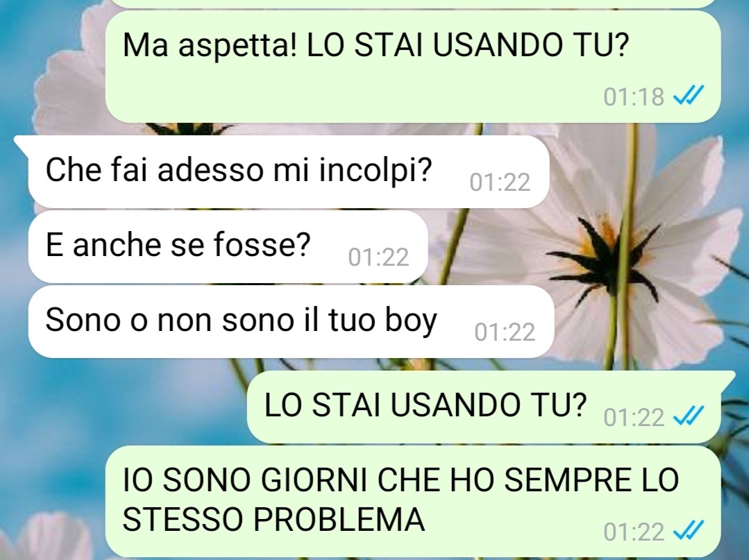Select message 'Ma aspetta! LO STAI USANDO TU?'

point(413,67)
